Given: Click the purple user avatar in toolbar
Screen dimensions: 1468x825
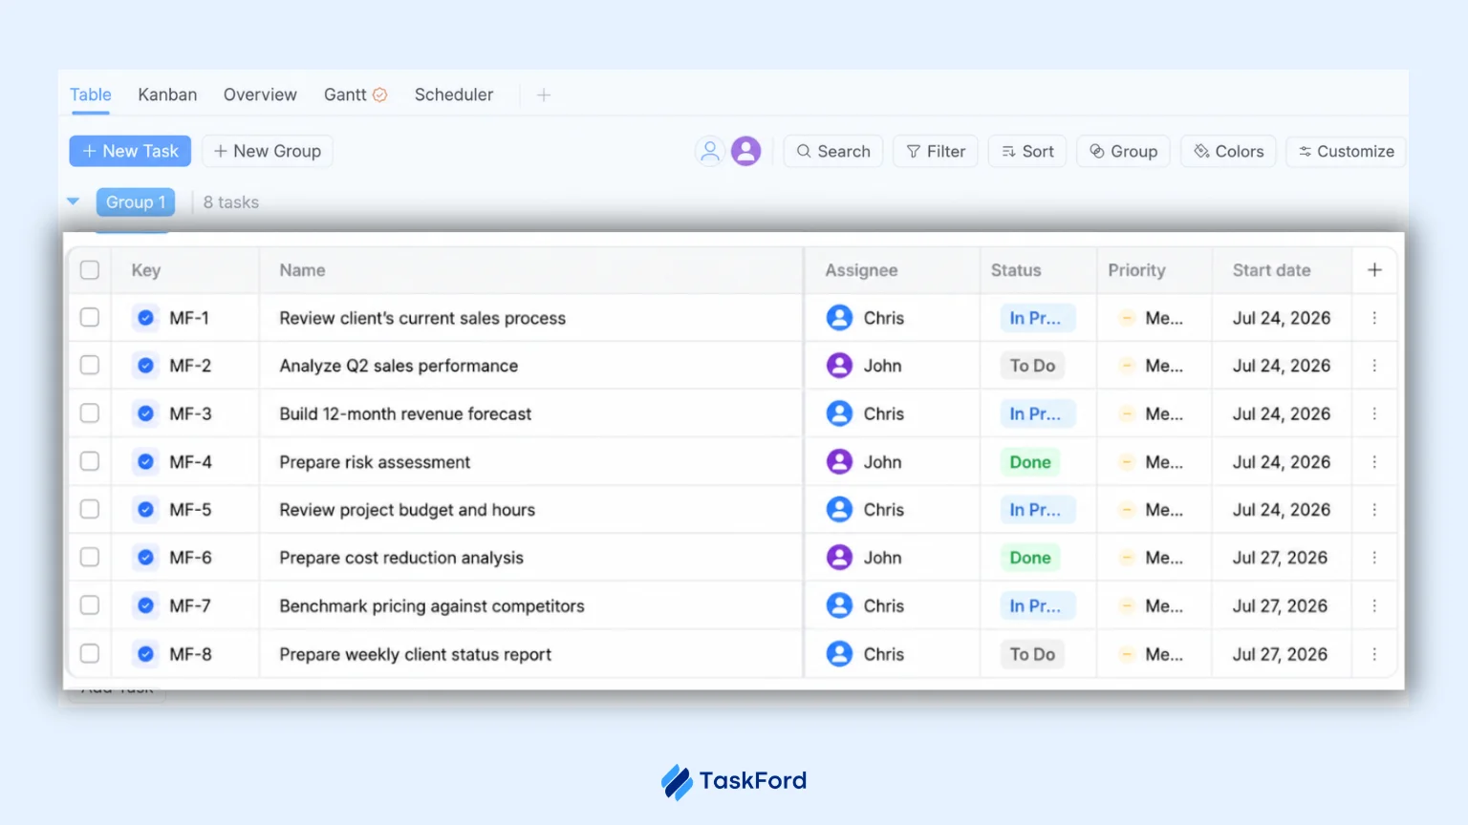Looking at the screenshot, I should (746, 151).
